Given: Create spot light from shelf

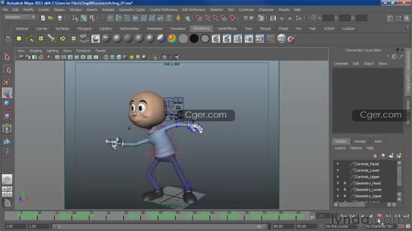Looking at the screenshot, I should pyautogui.click(x=52, y=39).
